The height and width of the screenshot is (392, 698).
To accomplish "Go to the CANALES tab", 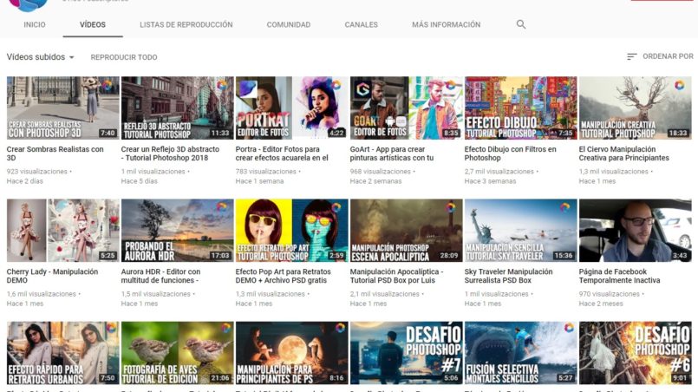I will tap(361, 24).
